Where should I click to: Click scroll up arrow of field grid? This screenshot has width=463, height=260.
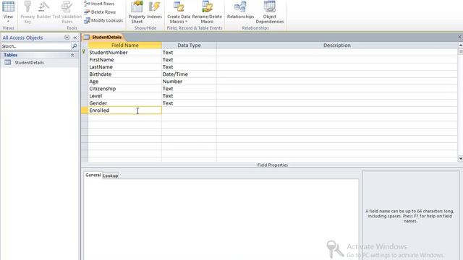coord(460,45)
